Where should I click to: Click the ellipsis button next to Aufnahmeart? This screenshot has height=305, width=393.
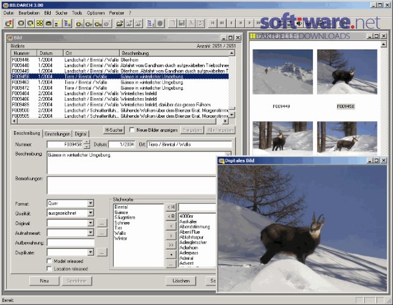click(x=101, y=232)
